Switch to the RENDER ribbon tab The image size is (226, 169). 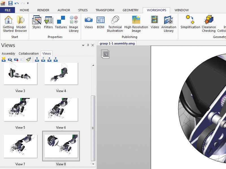[43, 10]
